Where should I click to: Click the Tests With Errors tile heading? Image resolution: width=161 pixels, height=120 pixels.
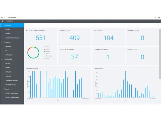pyautogui.click(x=67, y=50)
